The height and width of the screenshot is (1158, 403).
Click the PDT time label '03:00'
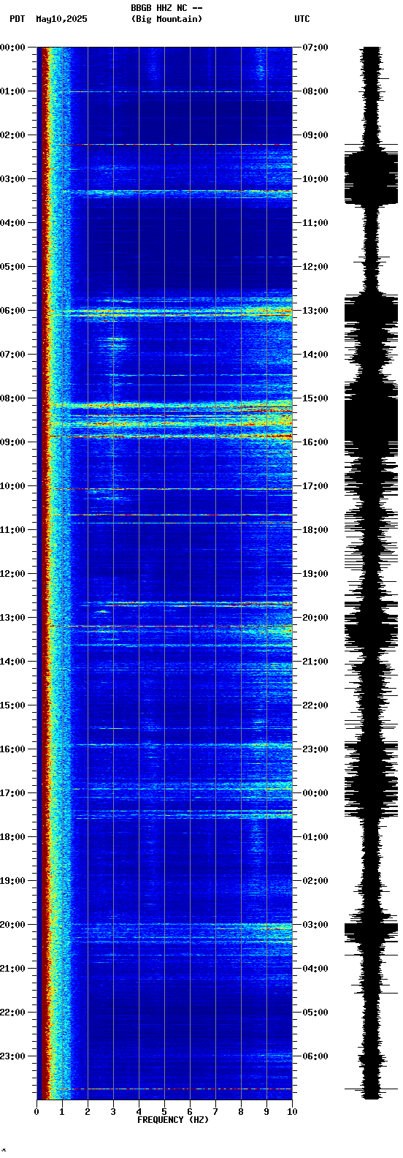point(12,179)
